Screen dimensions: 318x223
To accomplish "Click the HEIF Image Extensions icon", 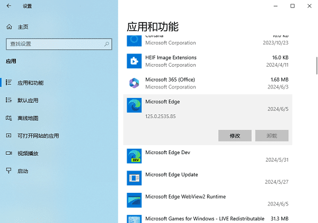I will pos(134,61).
